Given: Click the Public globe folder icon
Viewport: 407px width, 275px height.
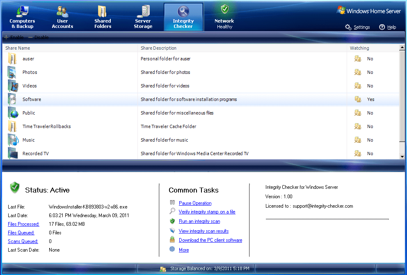Looking at the screenshot, I should tap(12, 112).
